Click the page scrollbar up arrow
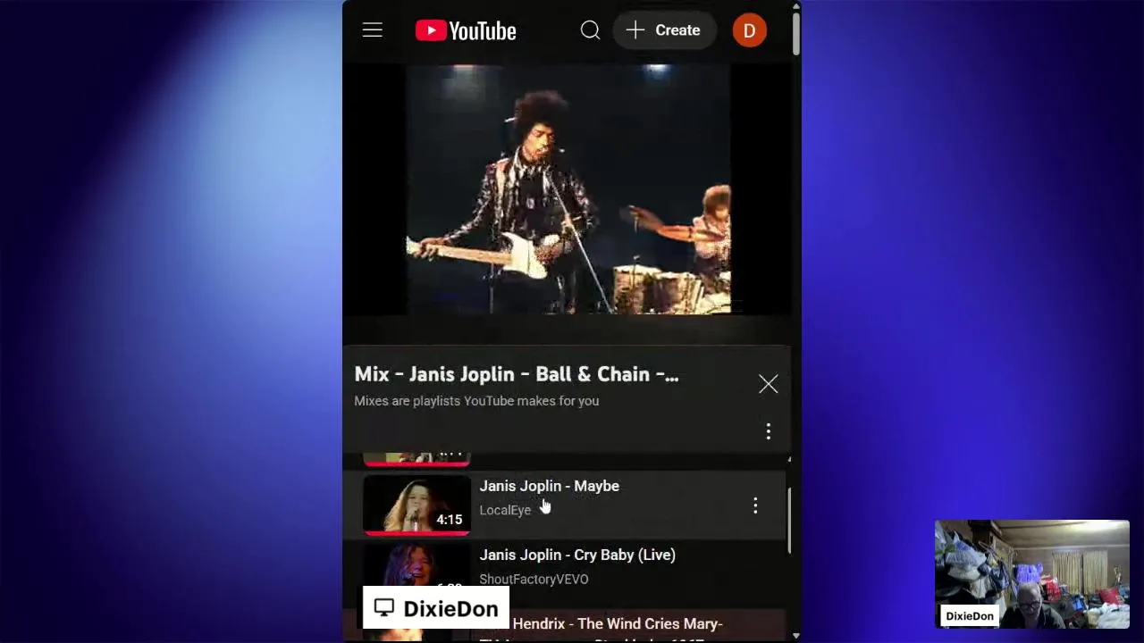Image resolution: width=1144 pixels, height=643 pixels. (x=795, y=6)
